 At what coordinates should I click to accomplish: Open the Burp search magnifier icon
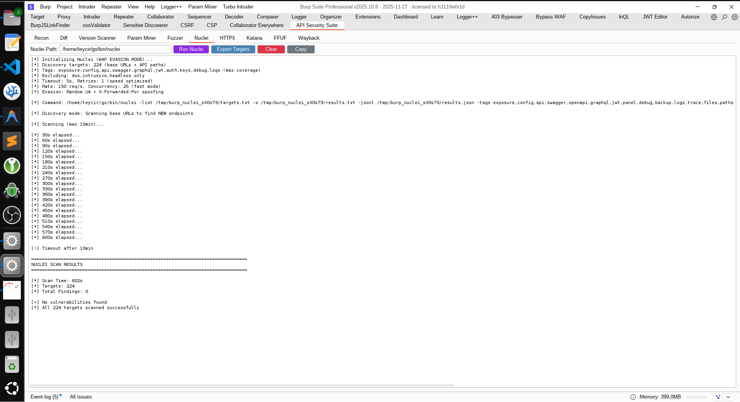click(x=725, y=17)
